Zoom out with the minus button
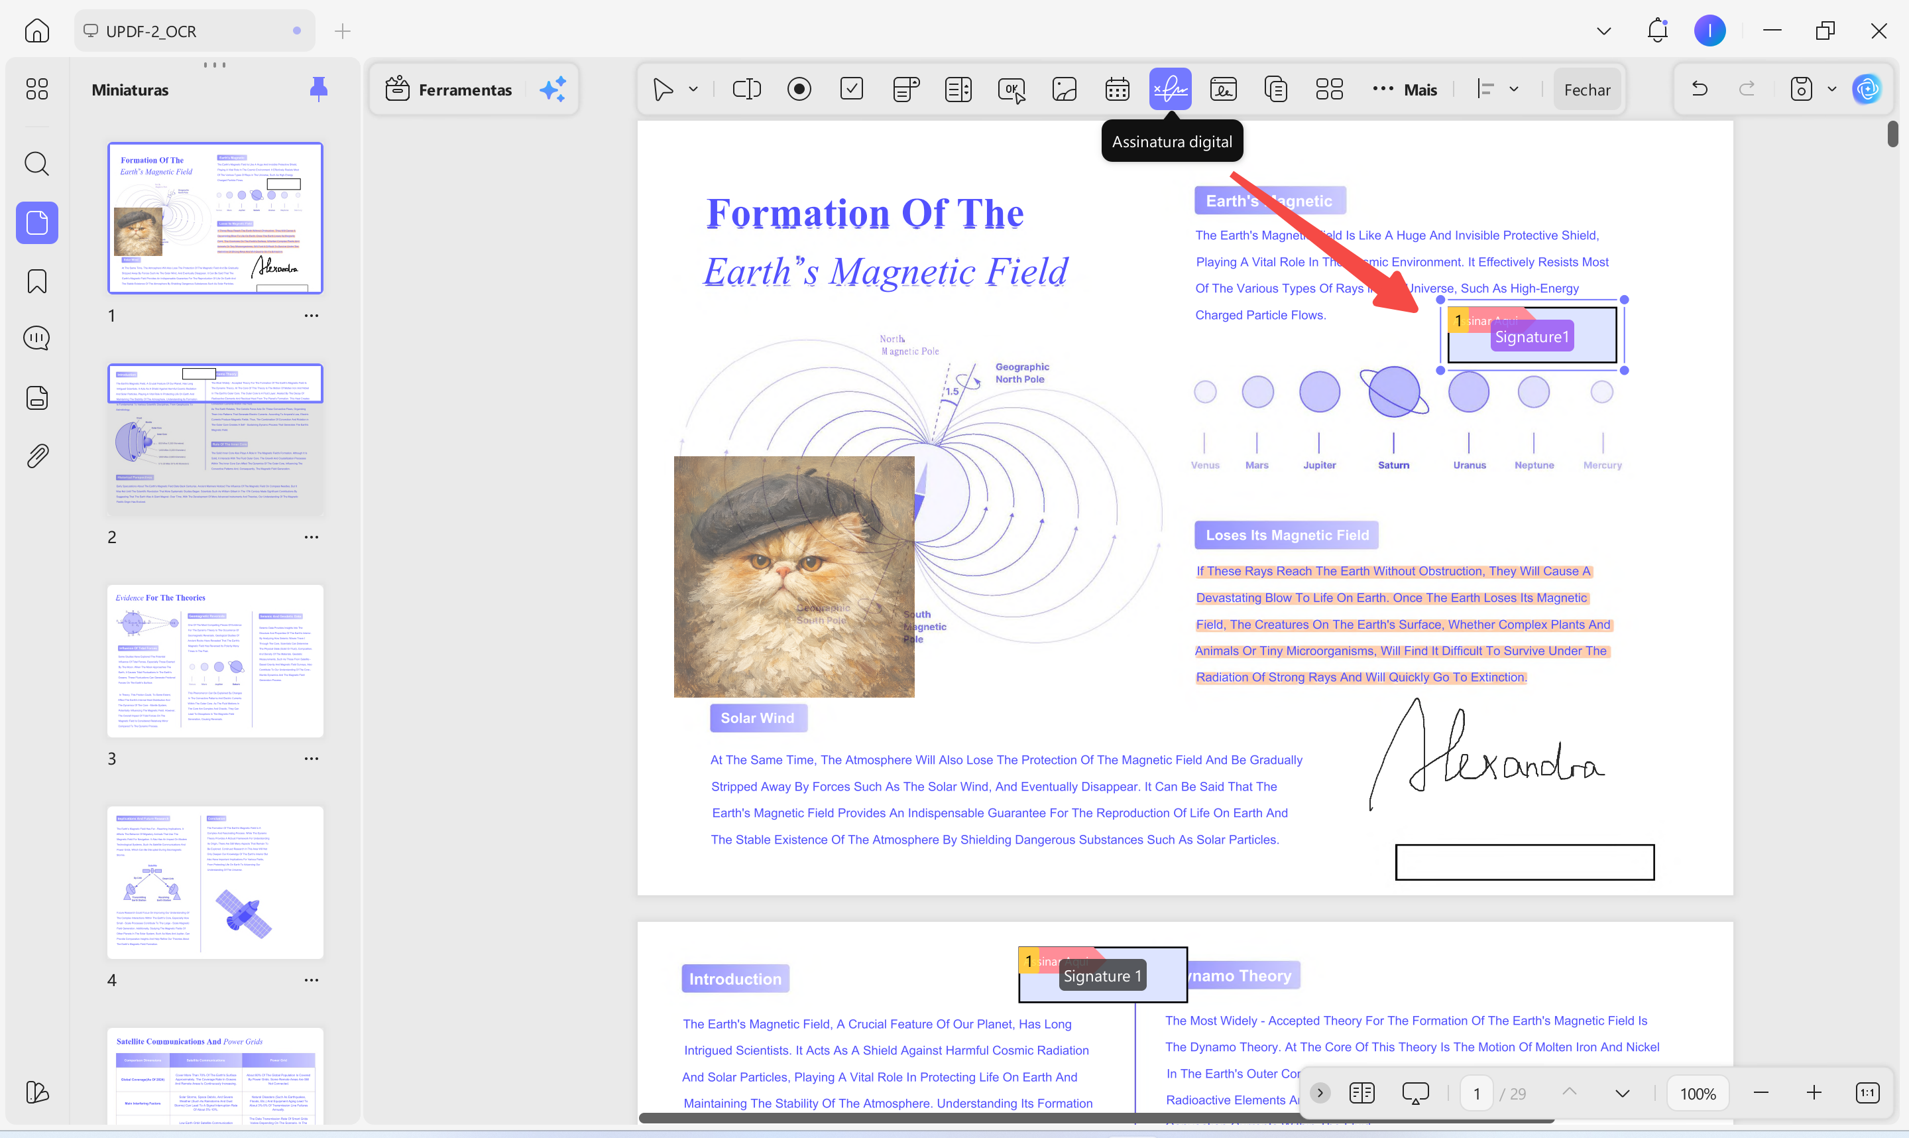The height and width of the screenshot is (1138, 1909). (1761, 1093)
